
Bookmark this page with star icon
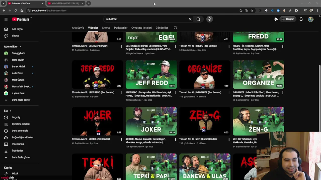[x=252, y=10]
